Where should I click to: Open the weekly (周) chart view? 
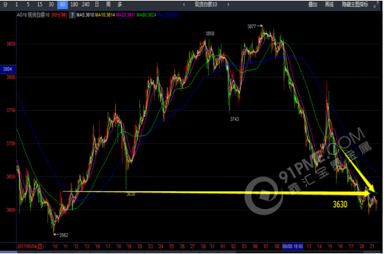(108, 4)
